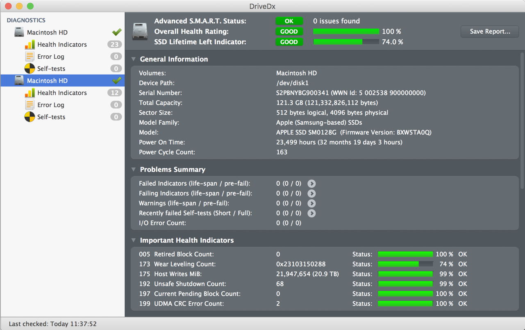Click the Error Log icon under first drive
The height and width of the screenshot is (330, 525).
30,57
